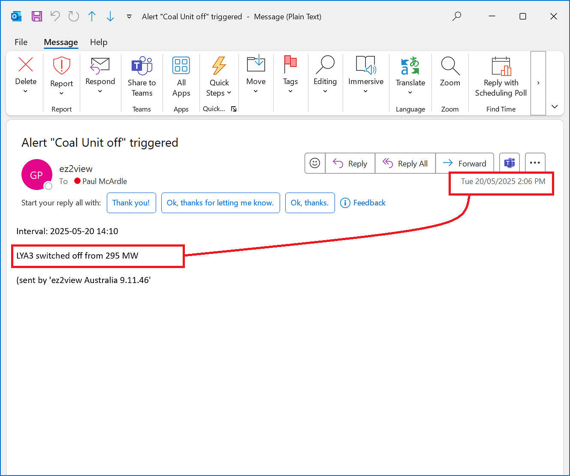Viewport: 570px width, 476px height.
Task: Expand the Respond dropdown chevron
Action: coord(100,91)
